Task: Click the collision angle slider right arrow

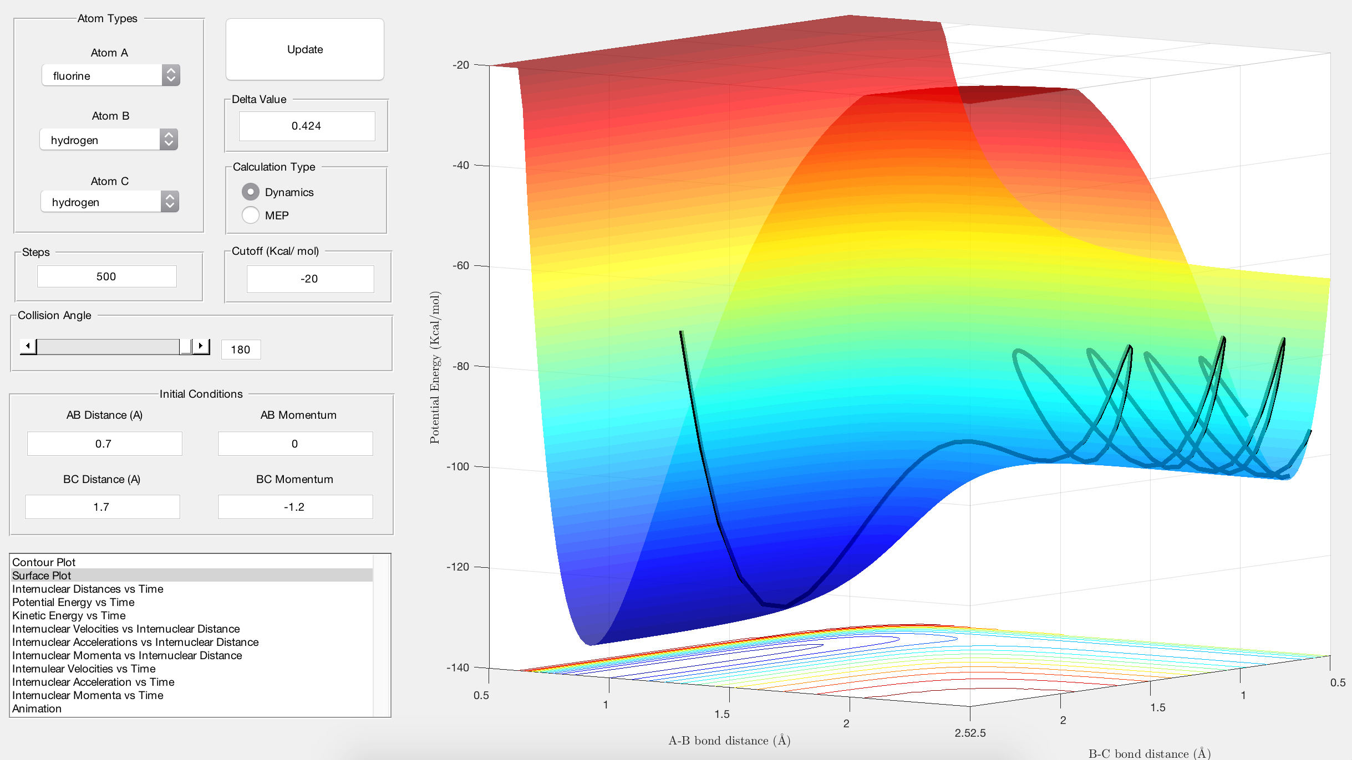Action: pos(201,346)
